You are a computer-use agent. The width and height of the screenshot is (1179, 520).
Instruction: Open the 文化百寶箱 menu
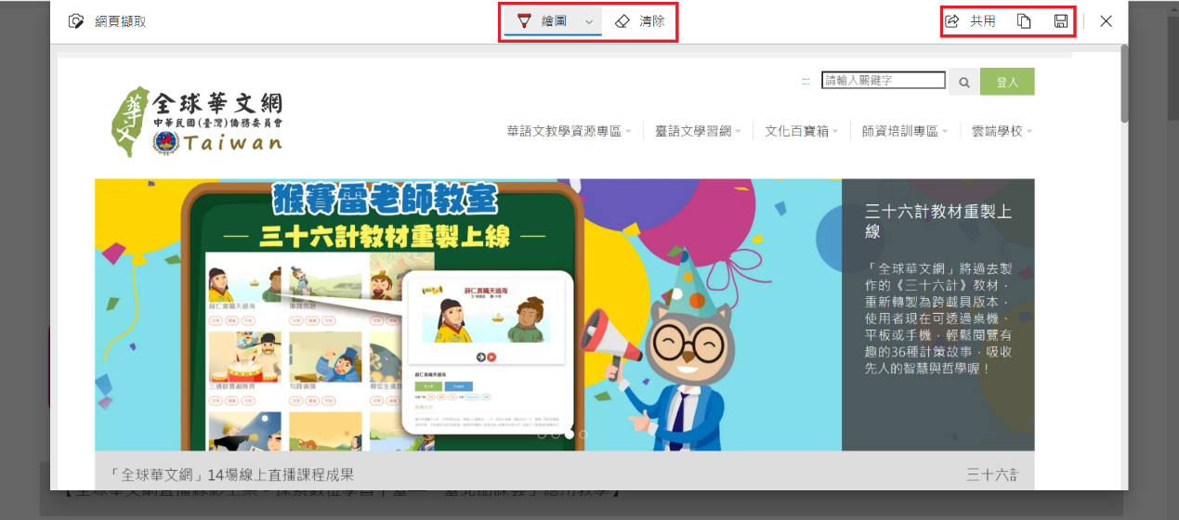[x=802, y=131]
